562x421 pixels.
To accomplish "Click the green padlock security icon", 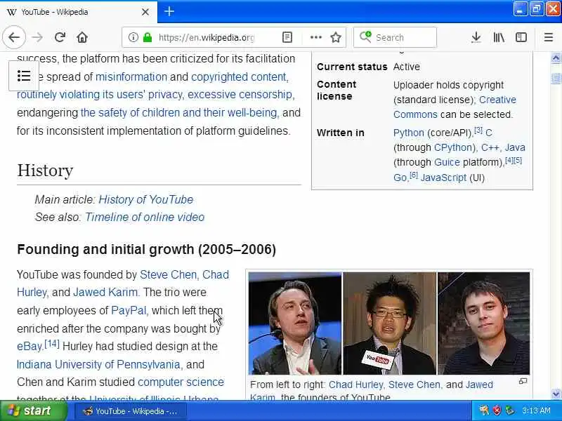I will click(148, 37).
